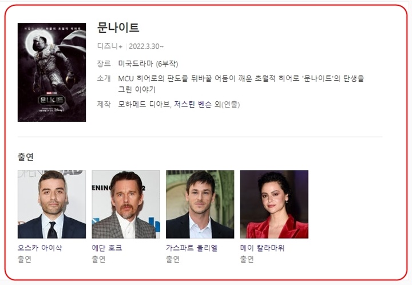Select the 디즈니+ channel label
412x285 pixels.
tap(110, 46)
